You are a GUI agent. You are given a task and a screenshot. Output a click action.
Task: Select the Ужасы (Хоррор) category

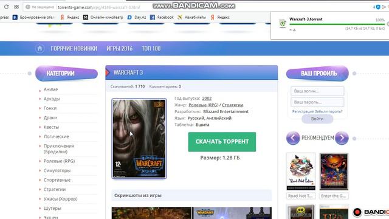(61, 199)
